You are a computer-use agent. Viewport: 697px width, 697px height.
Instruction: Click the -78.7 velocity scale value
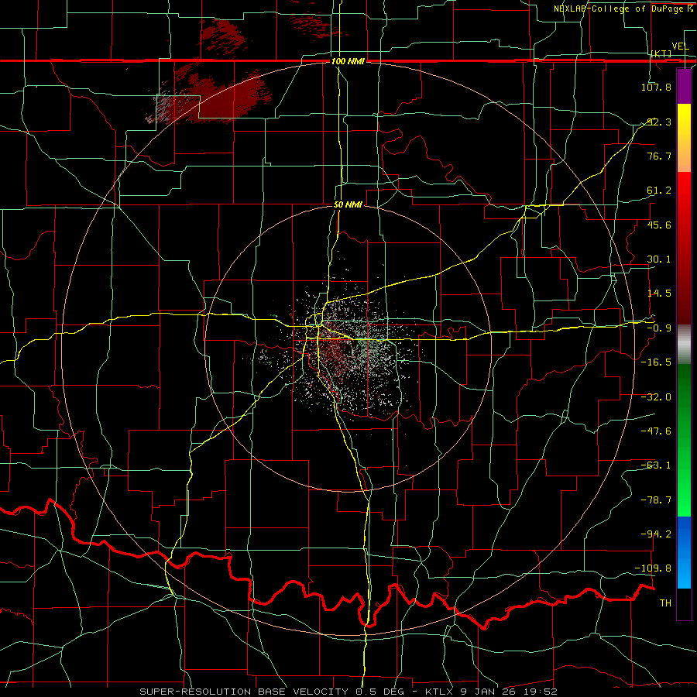click(656, 500)
